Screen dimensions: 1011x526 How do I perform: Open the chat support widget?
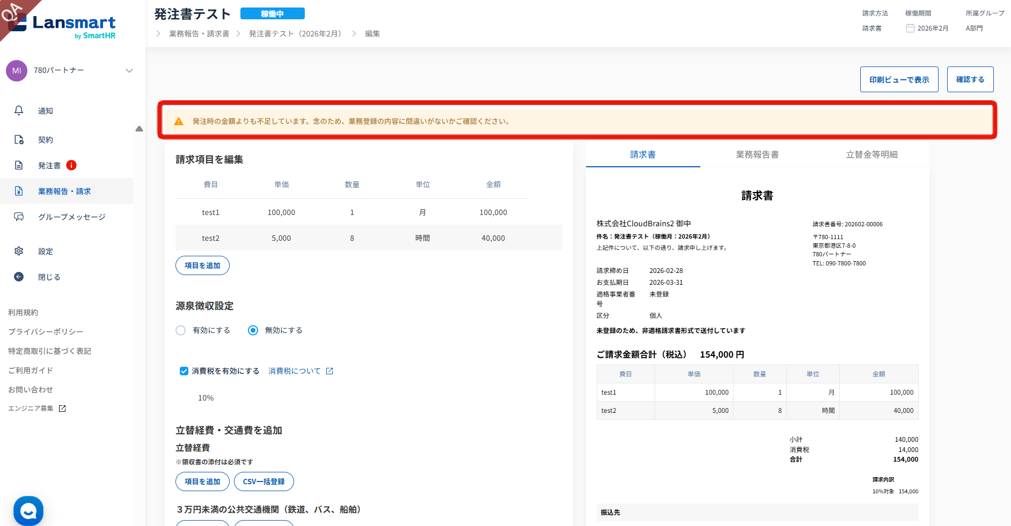coord(28,510)
